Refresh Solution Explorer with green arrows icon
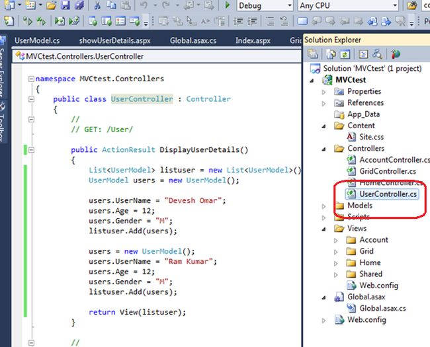The image size is (430, 347). (x=345, y=54)
